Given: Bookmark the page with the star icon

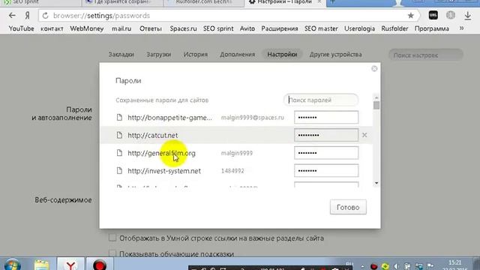Looking at the screenshot, I should (410, 16).
